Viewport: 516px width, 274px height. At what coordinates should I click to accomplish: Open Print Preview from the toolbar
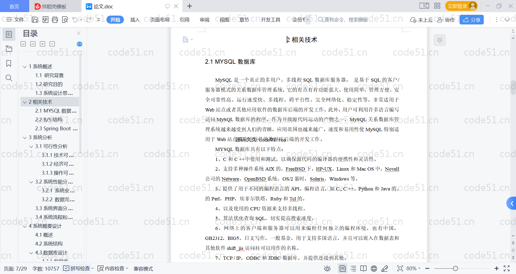65,20
